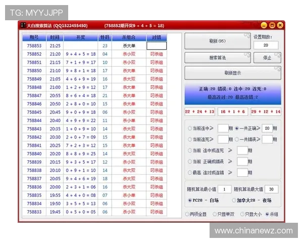This screenshot has width=303, height=243.
Task: Click the 16 + 1 + 6 box
Action: coord(233,111)
